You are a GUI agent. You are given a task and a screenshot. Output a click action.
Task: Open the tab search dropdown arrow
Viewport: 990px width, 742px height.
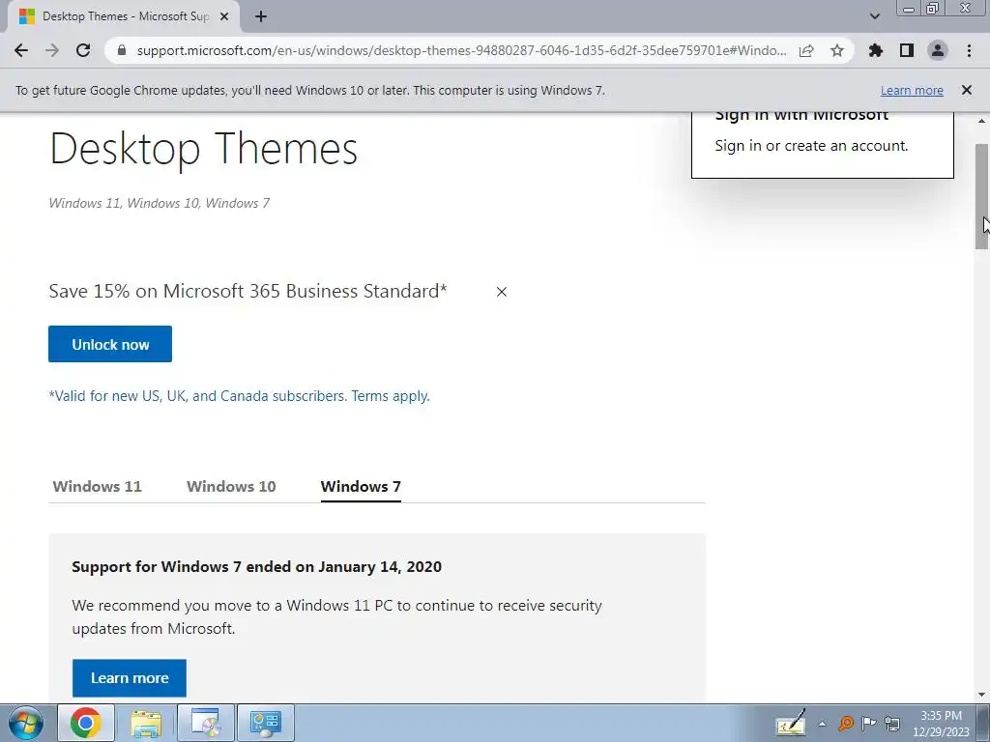click(x=874, y=16)
